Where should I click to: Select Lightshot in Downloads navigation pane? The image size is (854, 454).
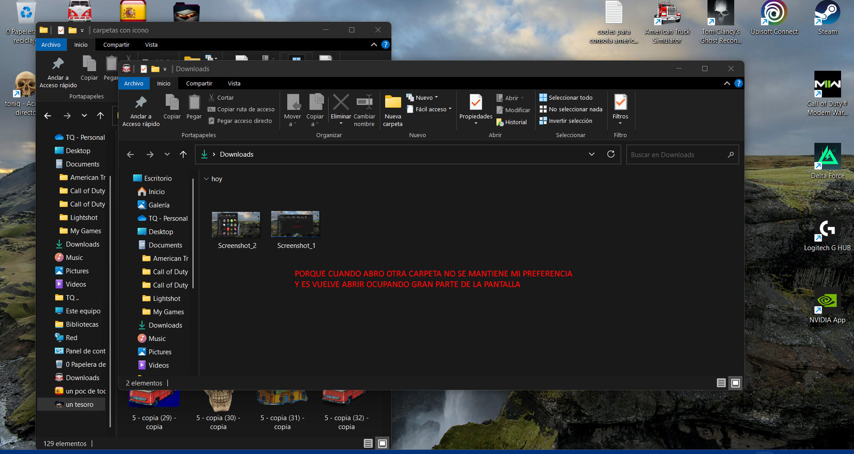pyautogui.click(x=161, y=298)
